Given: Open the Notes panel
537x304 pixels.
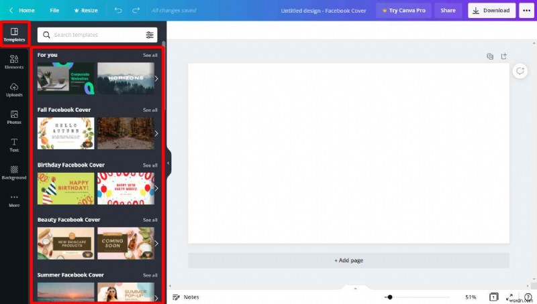Looking at the screenshot, I should pyautogui.click(x=186, y=297).
